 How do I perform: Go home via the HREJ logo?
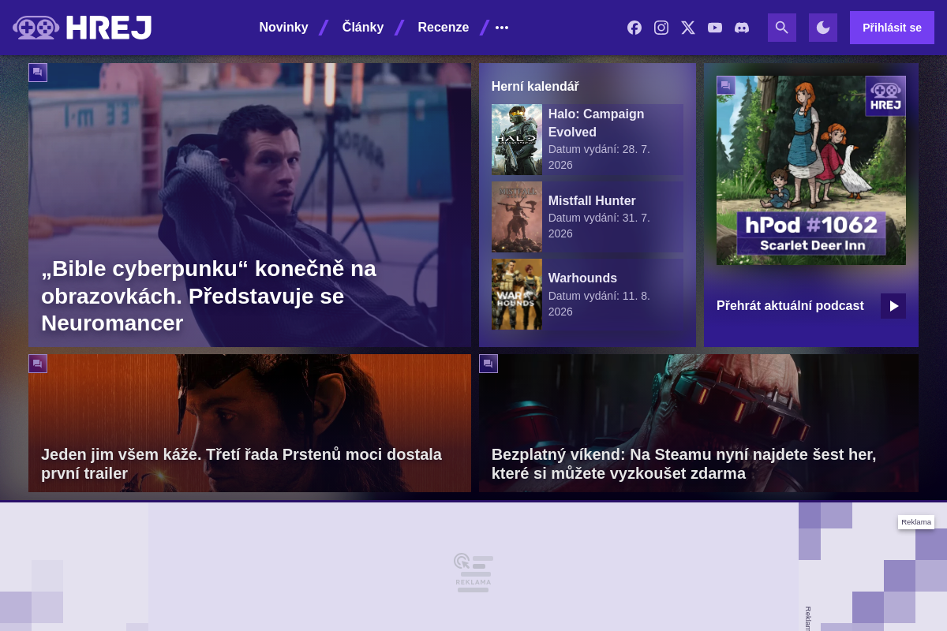(82, 28)
